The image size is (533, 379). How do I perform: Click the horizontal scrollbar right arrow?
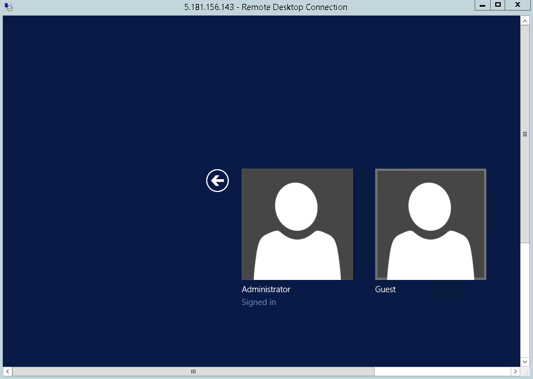[x=515, y=371]
